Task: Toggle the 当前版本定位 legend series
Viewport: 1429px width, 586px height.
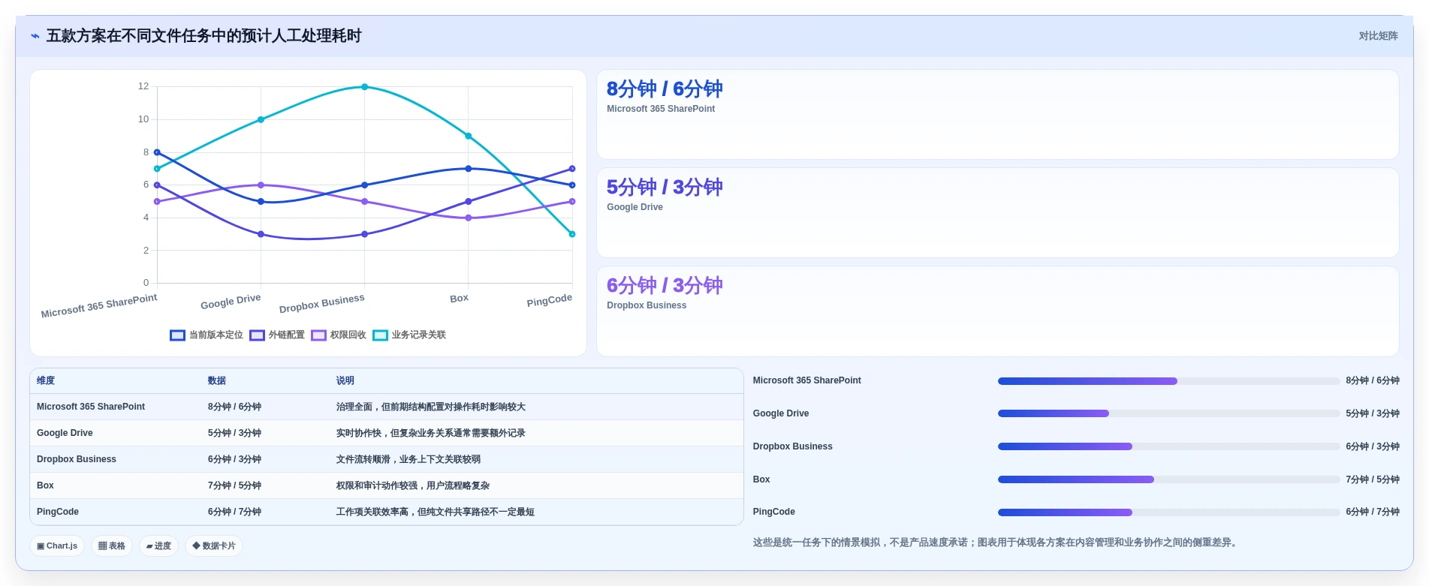Action: click(x=207, y=335)
